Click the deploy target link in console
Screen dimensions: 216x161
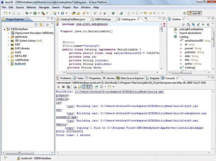61,124
